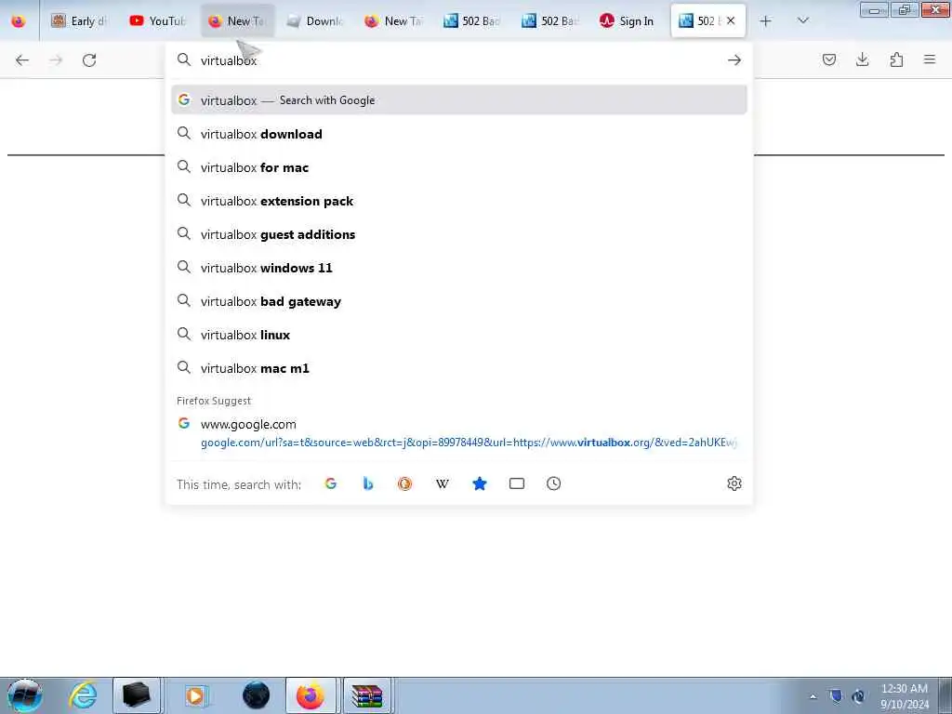Image resolution: width=952 pixels, height=714 pixels.
Task: Switch to the Downloads tab
Action: pyautogui.click(x=316, y=21)
